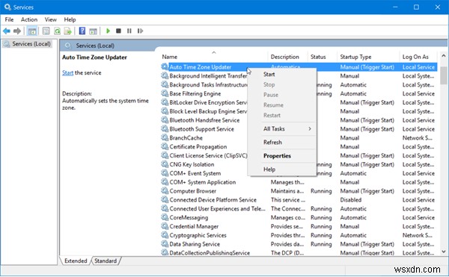
Task: Click the gear icon beside Bluetooth Support Service
Action: click(x=165, y=128)
